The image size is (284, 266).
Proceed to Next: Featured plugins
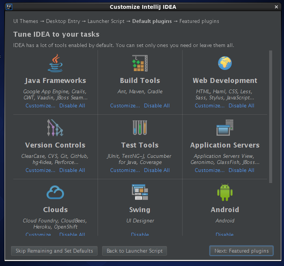tap(241, 251)
